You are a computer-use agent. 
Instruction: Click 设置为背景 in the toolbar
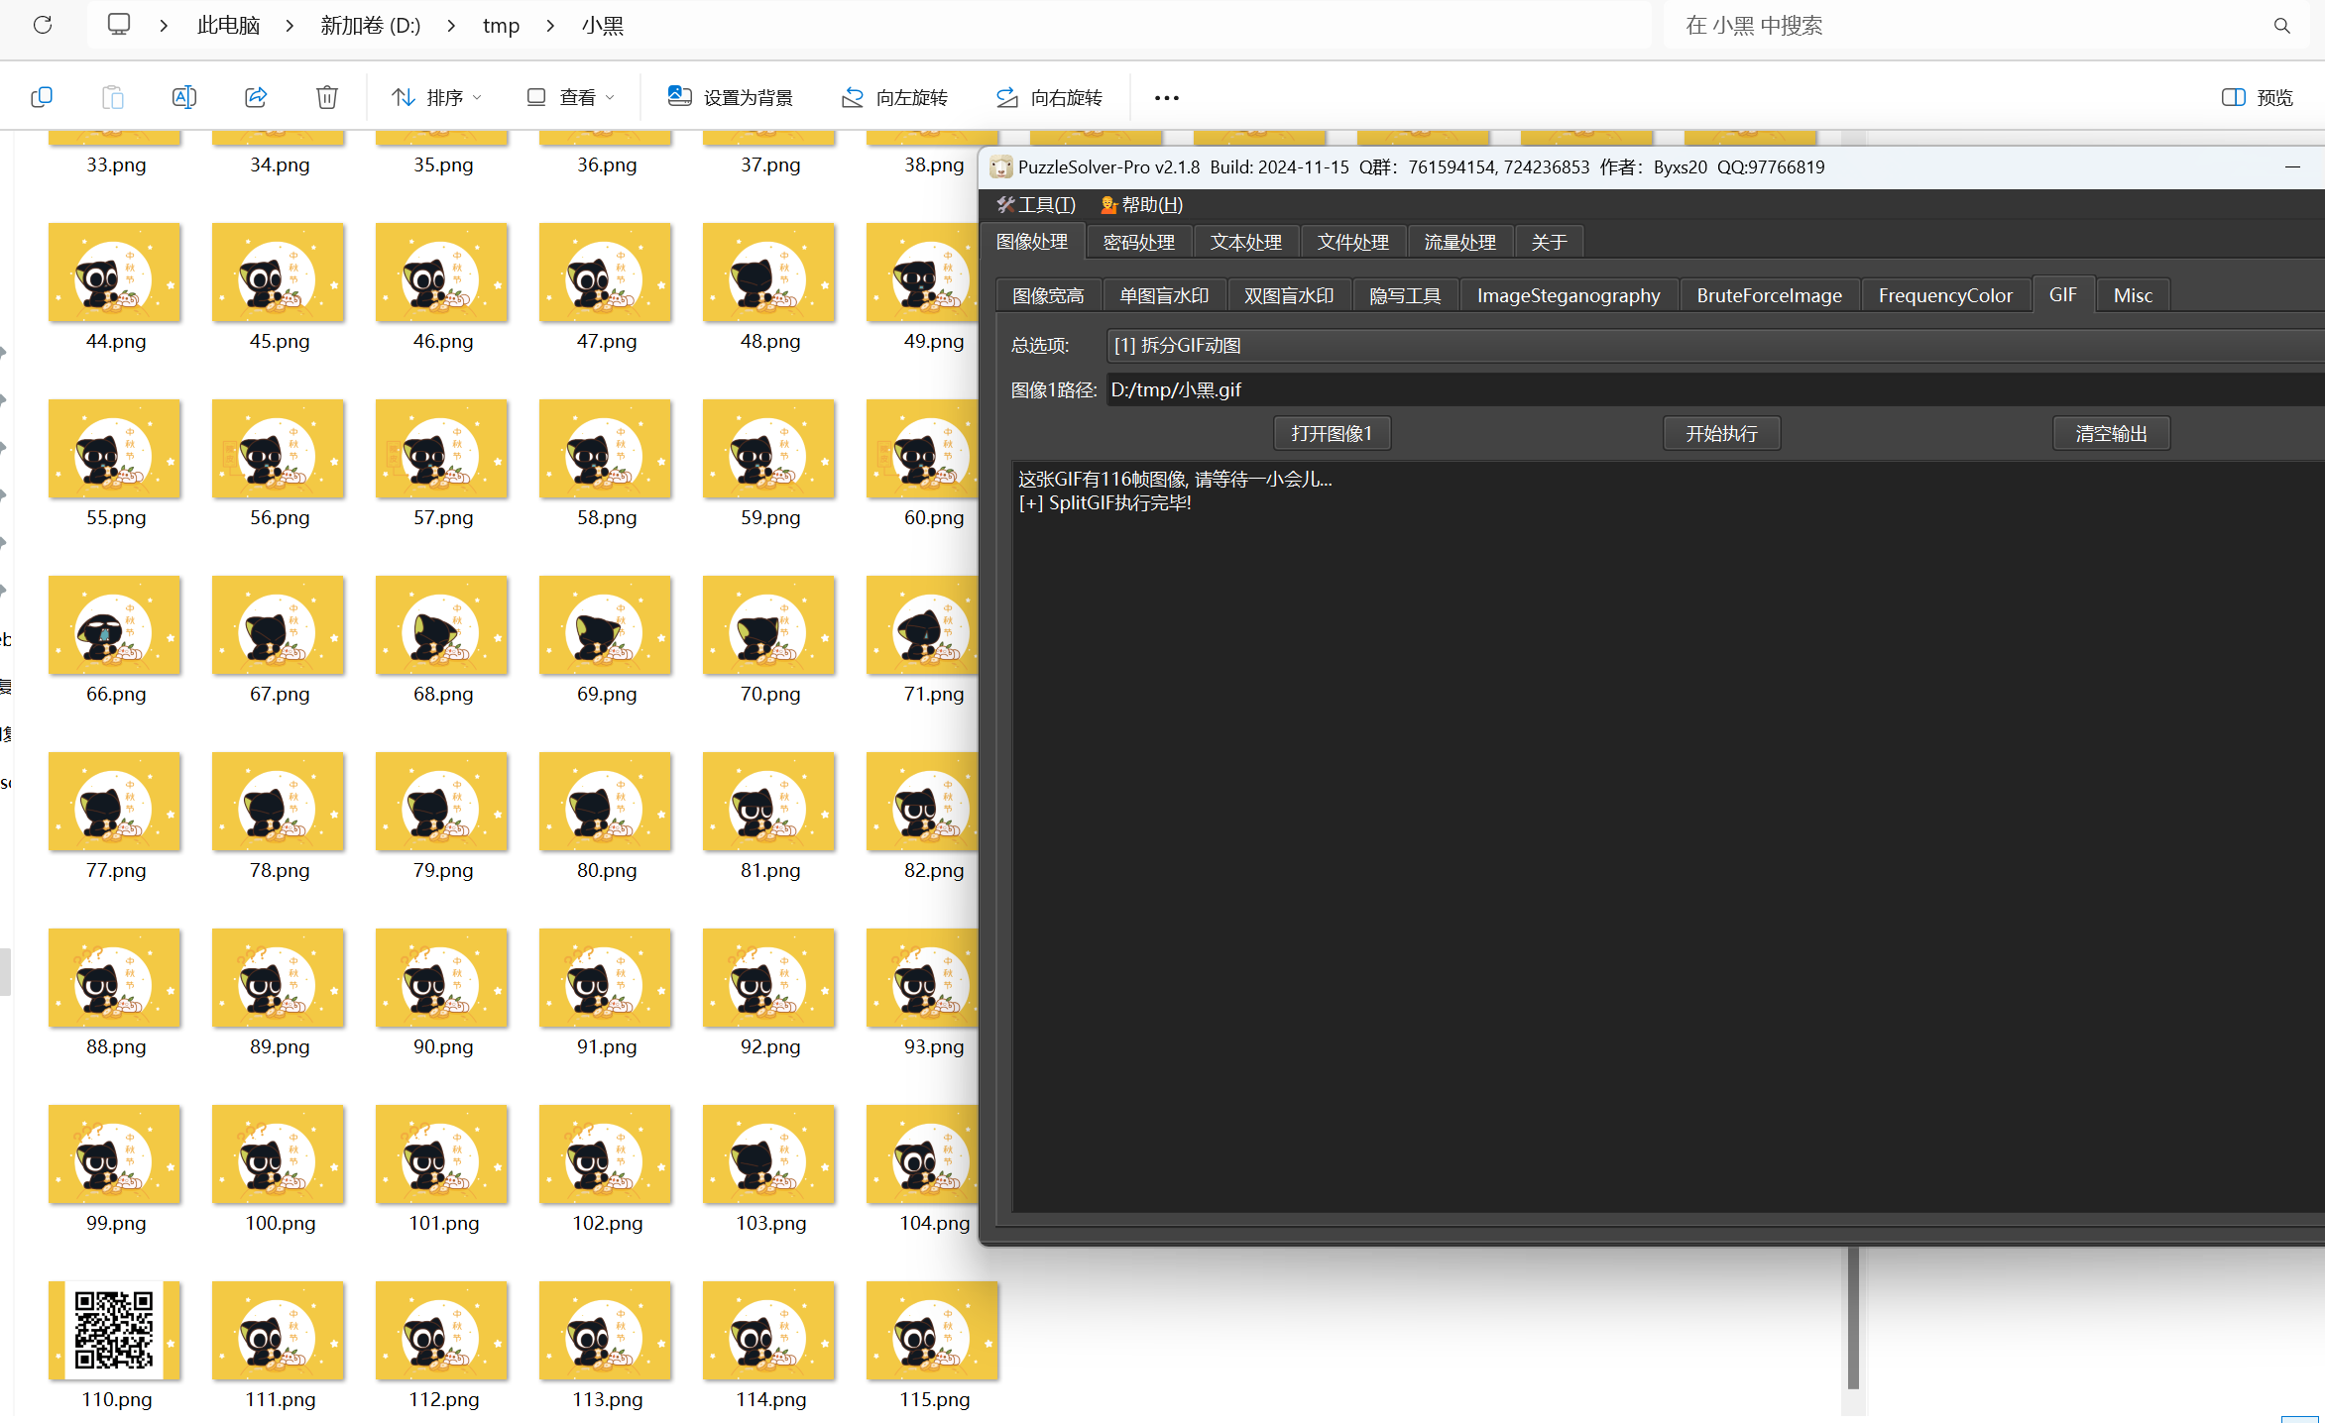pyautogui.click(x=731, y=97)
